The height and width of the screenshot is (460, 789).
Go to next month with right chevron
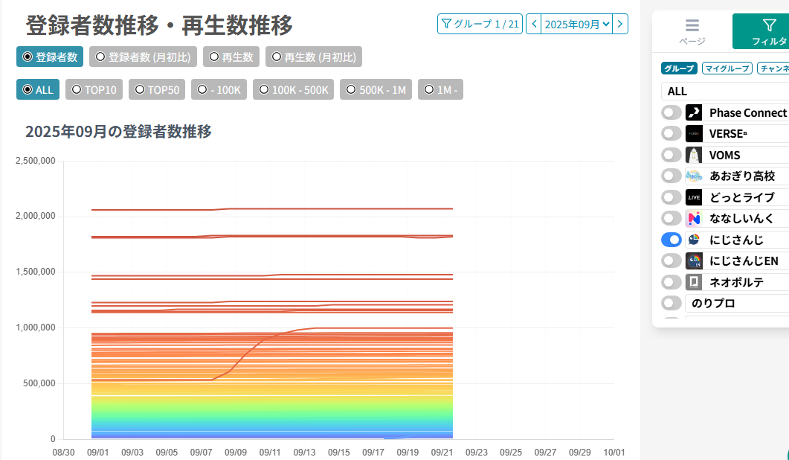coord(620,24)
